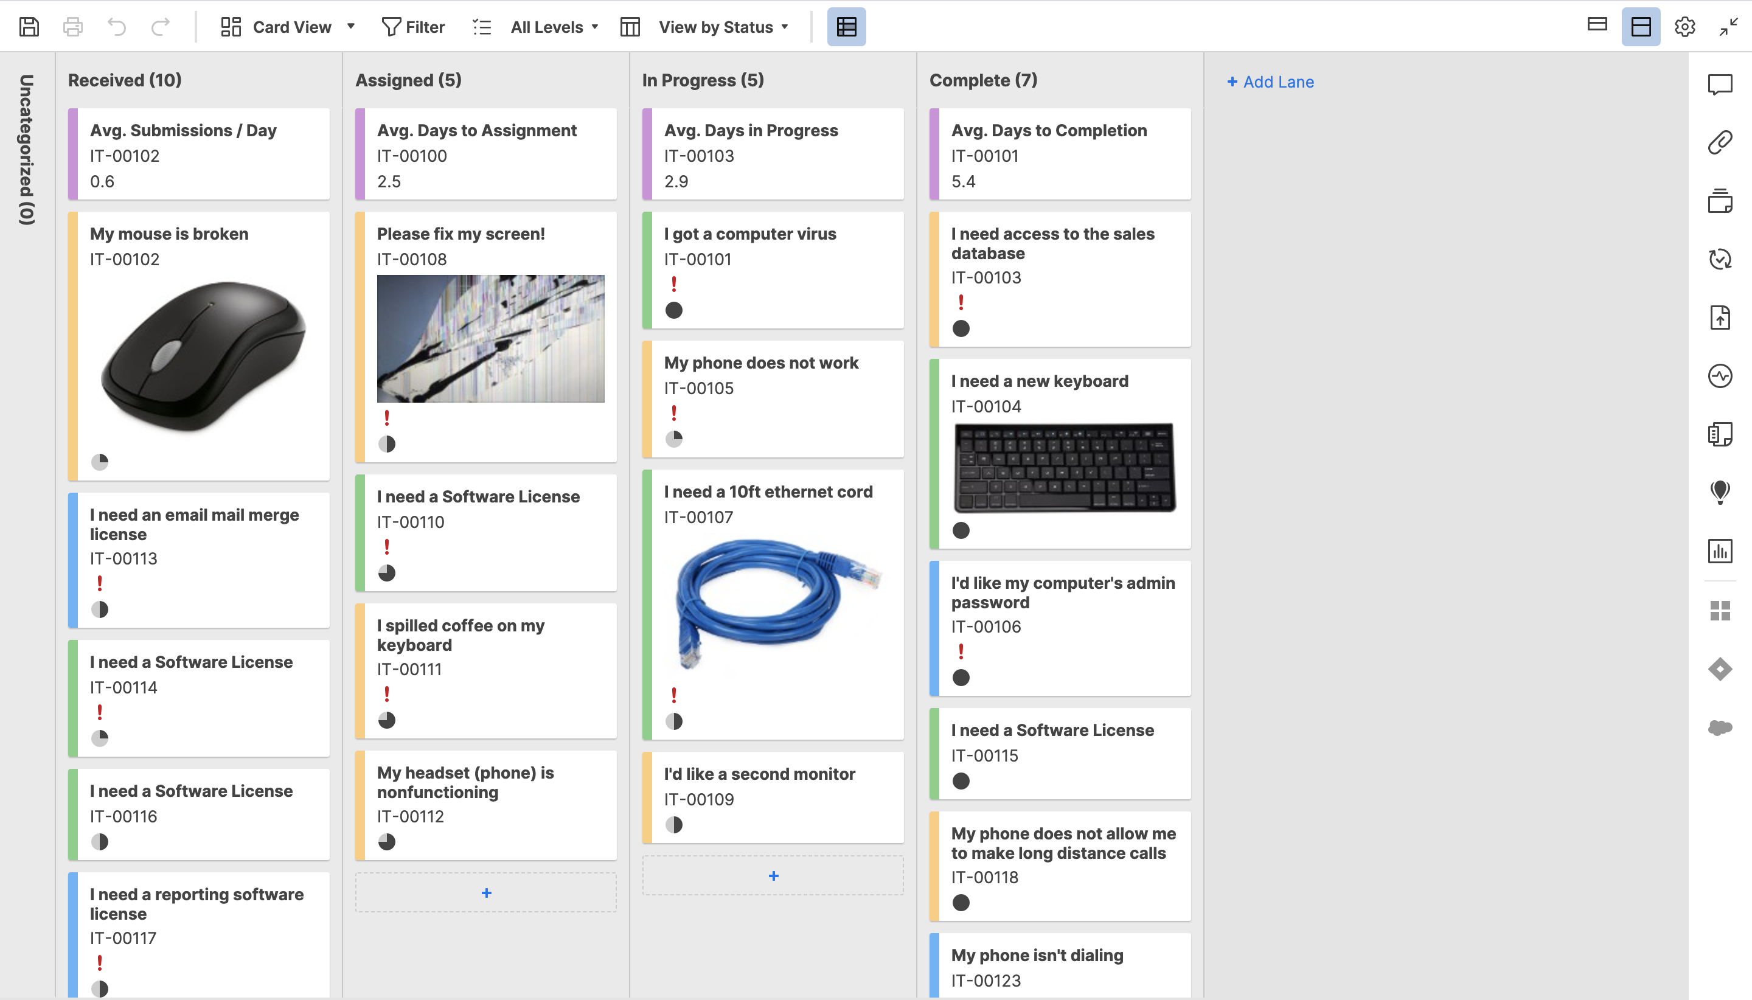Open the Update Requests circular-arrows icon
This screenshot has width=1752, height=1000.
(x=1720, y=259)
